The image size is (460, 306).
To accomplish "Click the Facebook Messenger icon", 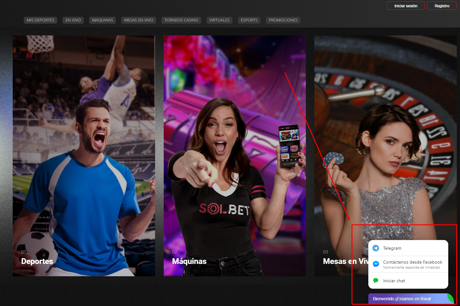I will (x=376, y=264).
